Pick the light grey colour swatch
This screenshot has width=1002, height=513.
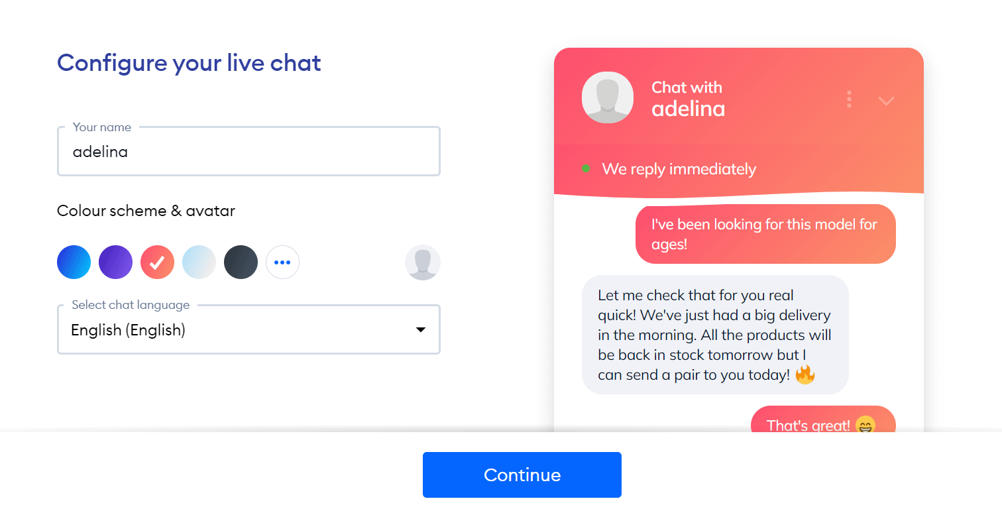click(x=199, y=262)
